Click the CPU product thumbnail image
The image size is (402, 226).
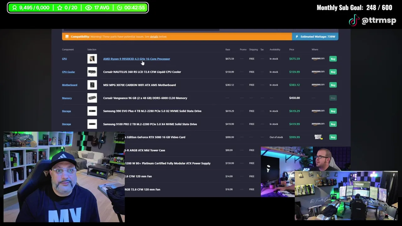pyautogui.click(x=92, y=59)
